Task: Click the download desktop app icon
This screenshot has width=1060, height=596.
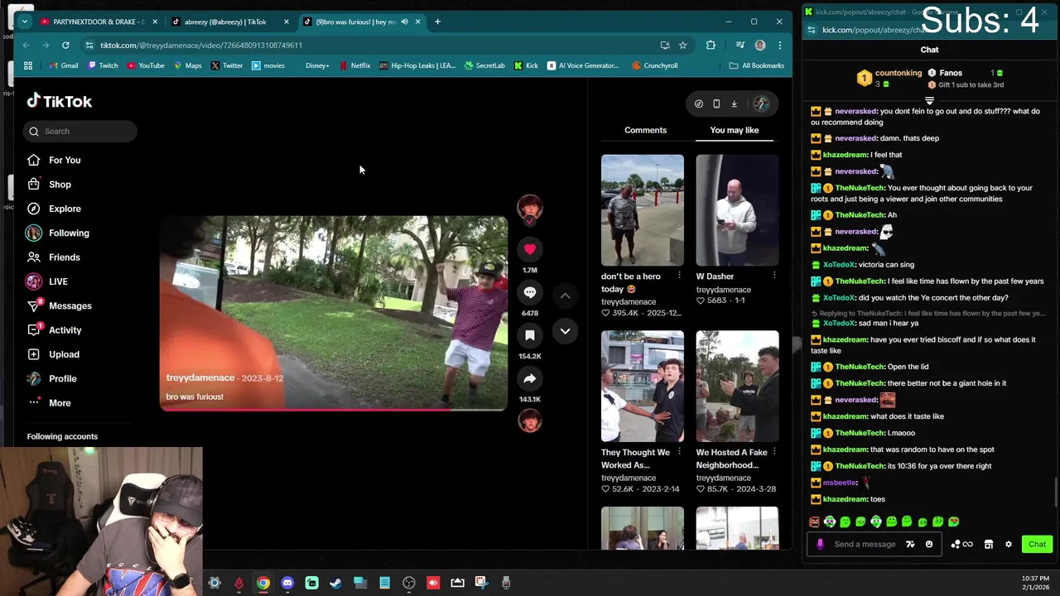Action: pyautogui.click(x=734, y=103)
